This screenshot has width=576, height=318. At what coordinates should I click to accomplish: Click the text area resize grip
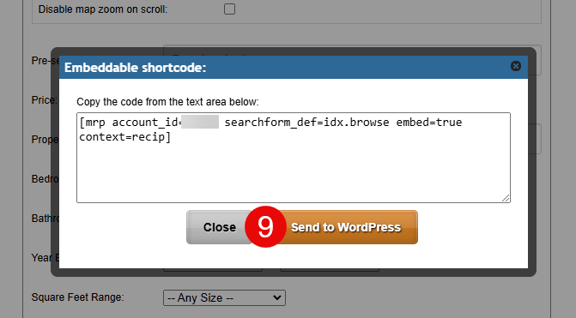point(506,198)
